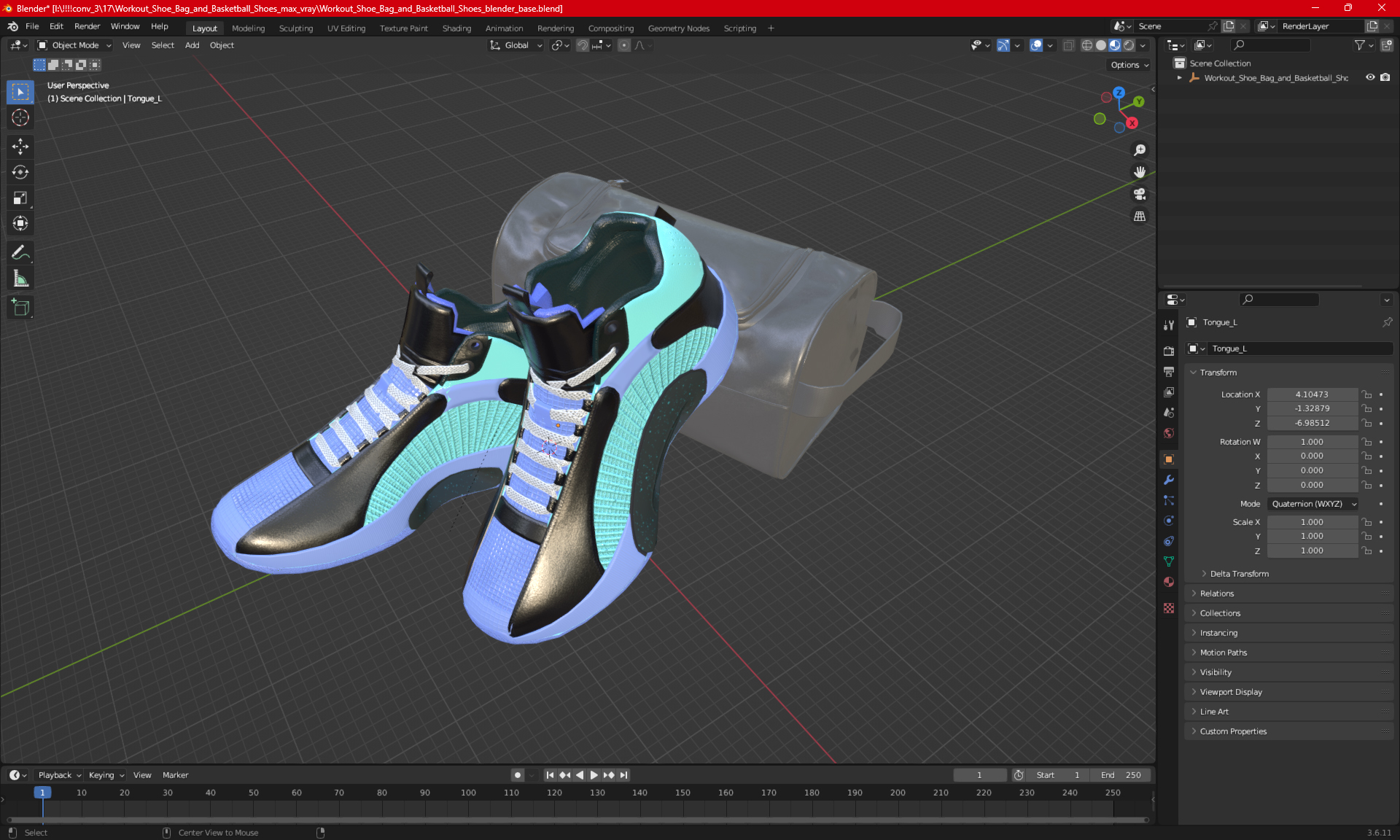Activate the Move tool
The image size is (1400, 840).
pos(20,147)
